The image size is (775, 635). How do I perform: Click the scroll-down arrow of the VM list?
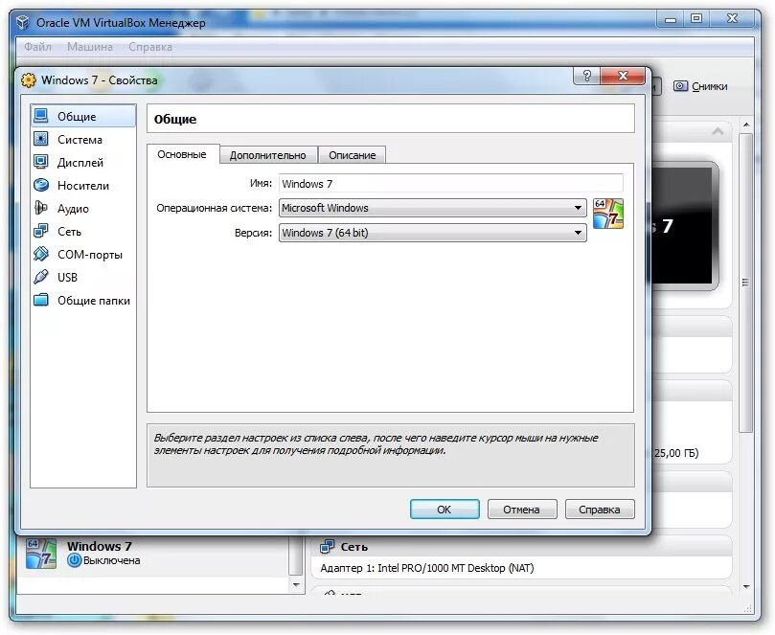[296, 584]
